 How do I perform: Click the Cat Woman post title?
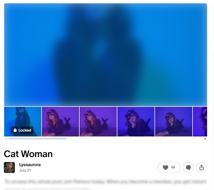tap(28, 154)
